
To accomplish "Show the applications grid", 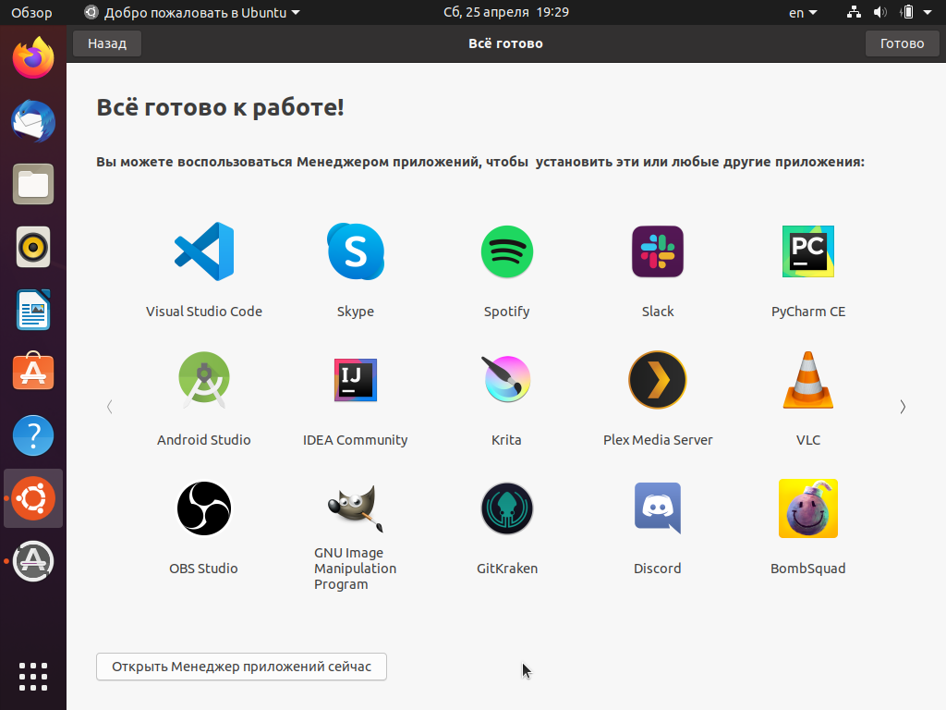I will click(x=33, y=677).
